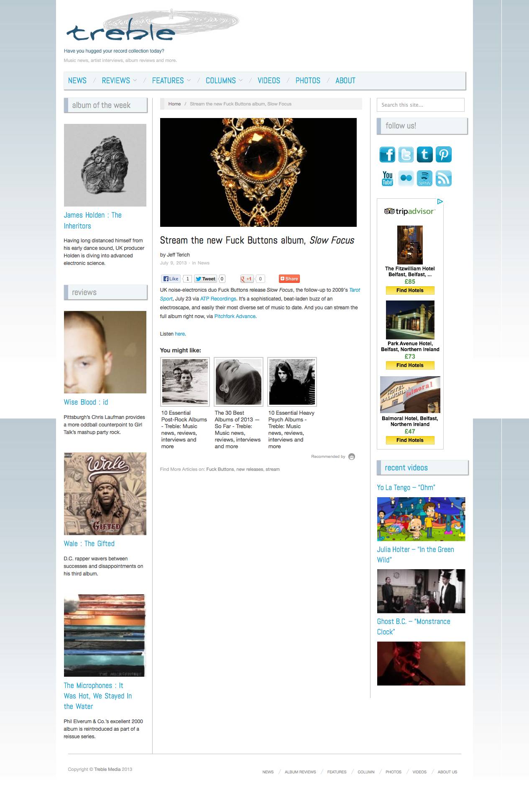
Task: Follow the Pitchfork Advance link
Action: [x=235, y=316]
